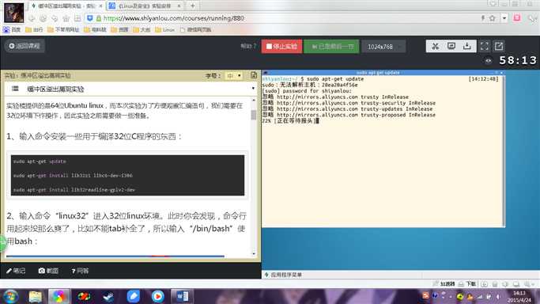Click the 下载 downloads item in browser status bar
The width and height of the screenshot is (540, 304).
tap(467, 284)
